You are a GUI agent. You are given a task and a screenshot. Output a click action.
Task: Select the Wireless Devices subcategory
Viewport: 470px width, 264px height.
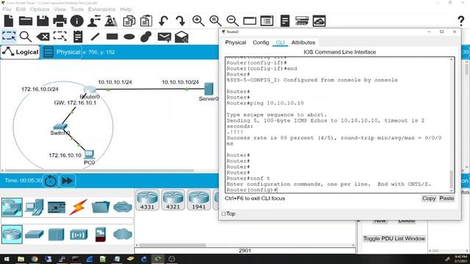tap(79, 235)
